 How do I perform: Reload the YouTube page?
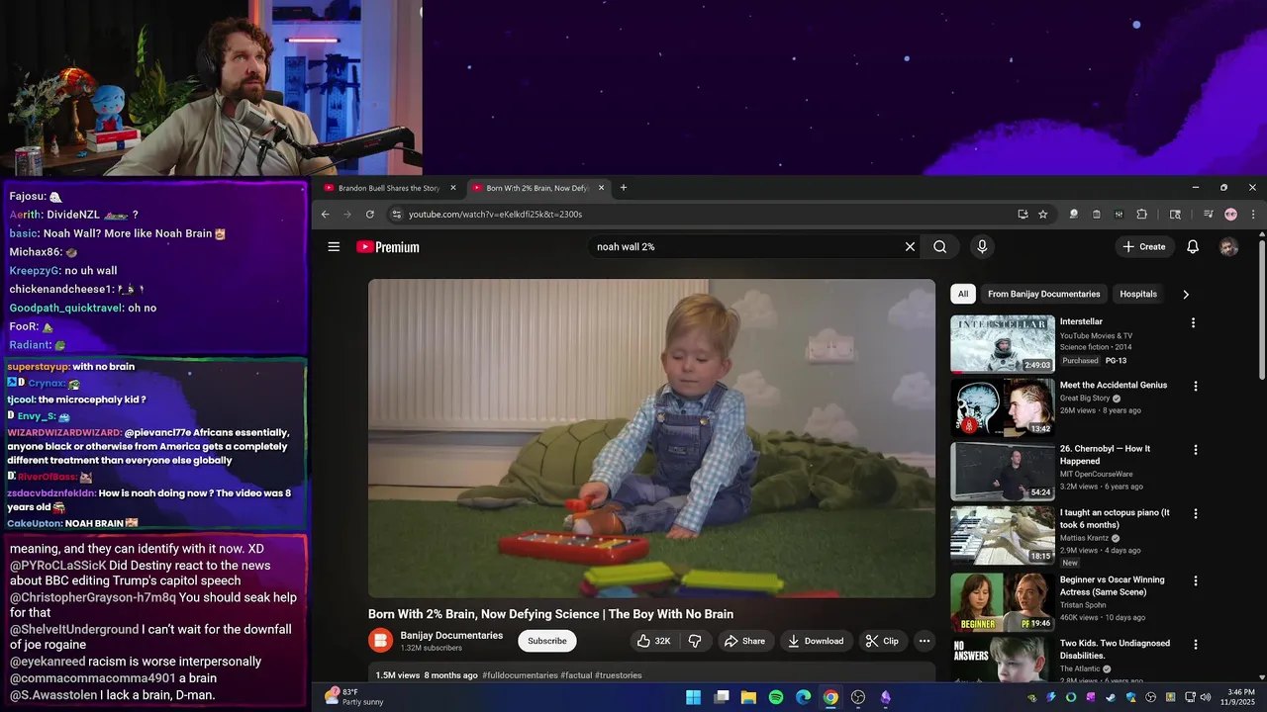370,214
